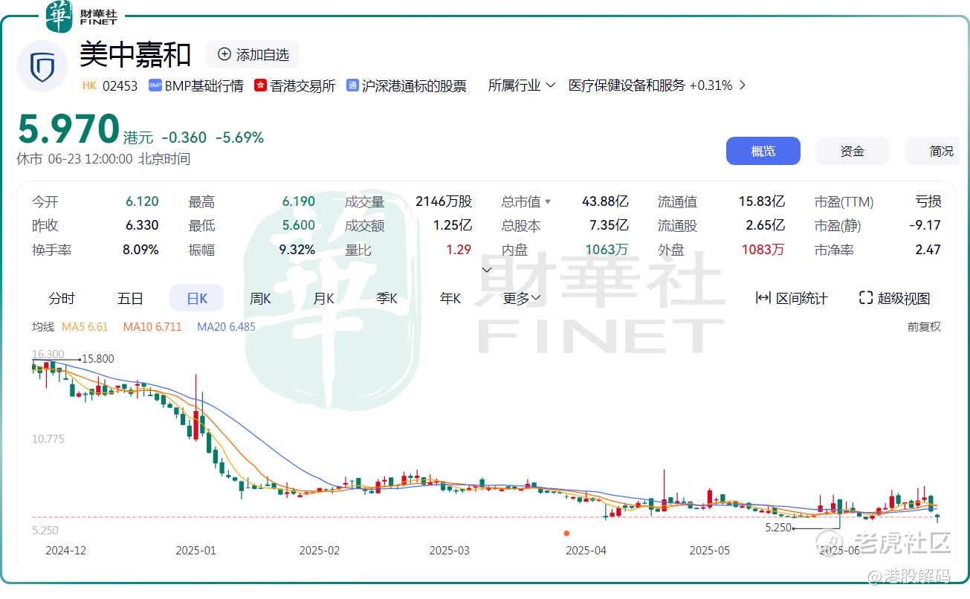Click the 沪深港通 通 badge icon

coord(352,85)
